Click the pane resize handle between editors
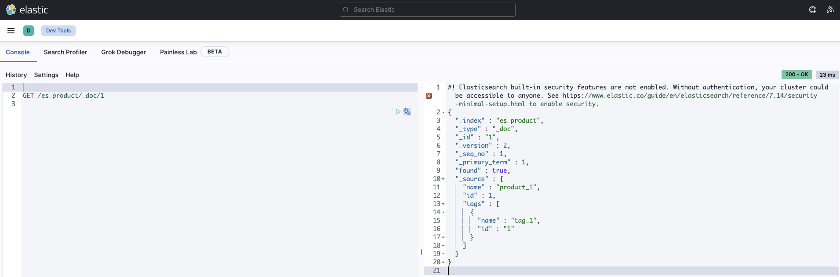 tap(421, 252)
